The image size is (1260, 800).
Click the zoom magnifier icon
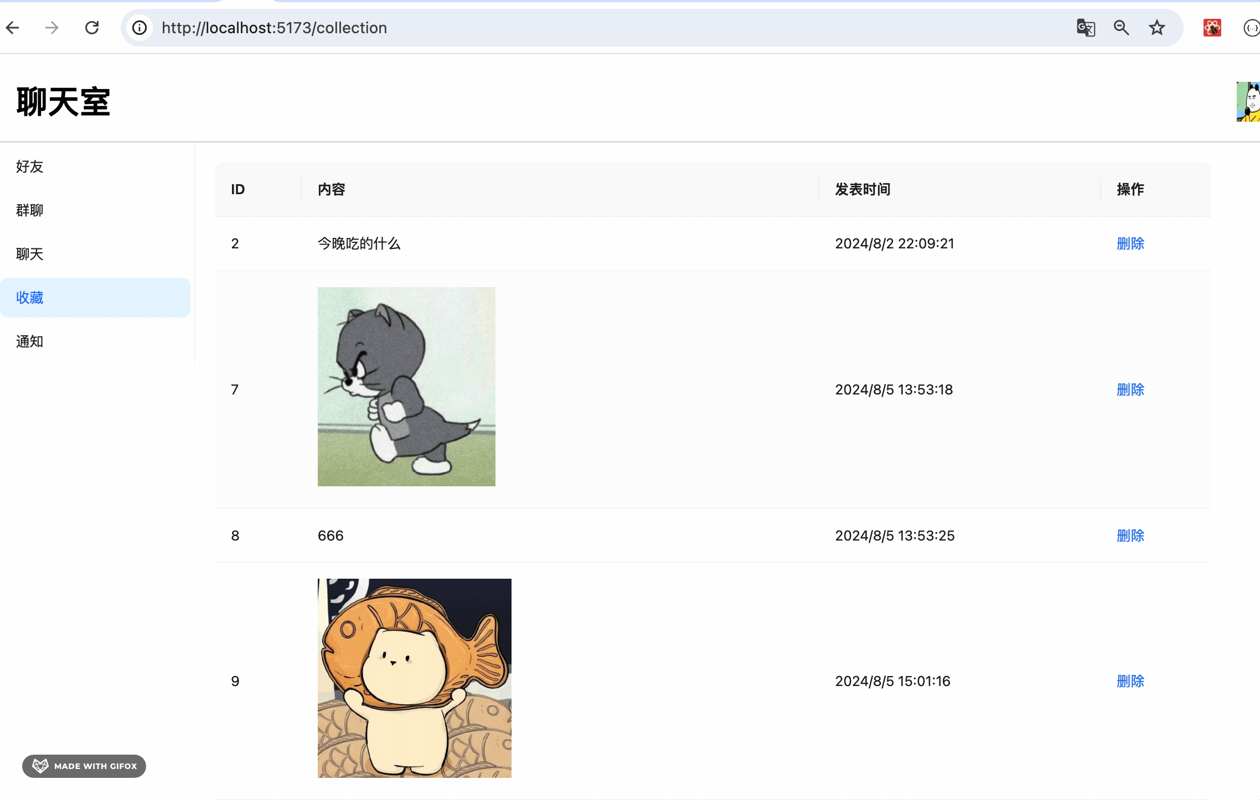(x=1121, y=28)
